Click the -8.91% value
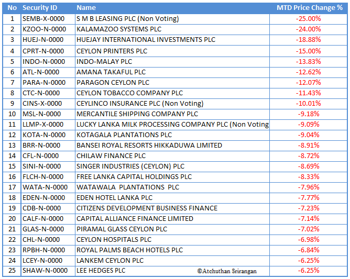Screen dimensions: 350x279 pos(309,146)
